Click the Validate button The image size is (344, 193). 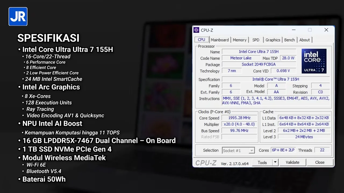click(x=292, y=162)
